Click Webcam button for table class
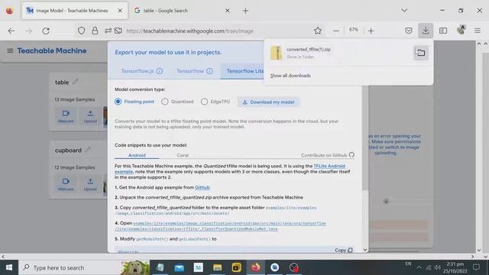The width and height of the screenshot is (489, 275). (66, 116)
